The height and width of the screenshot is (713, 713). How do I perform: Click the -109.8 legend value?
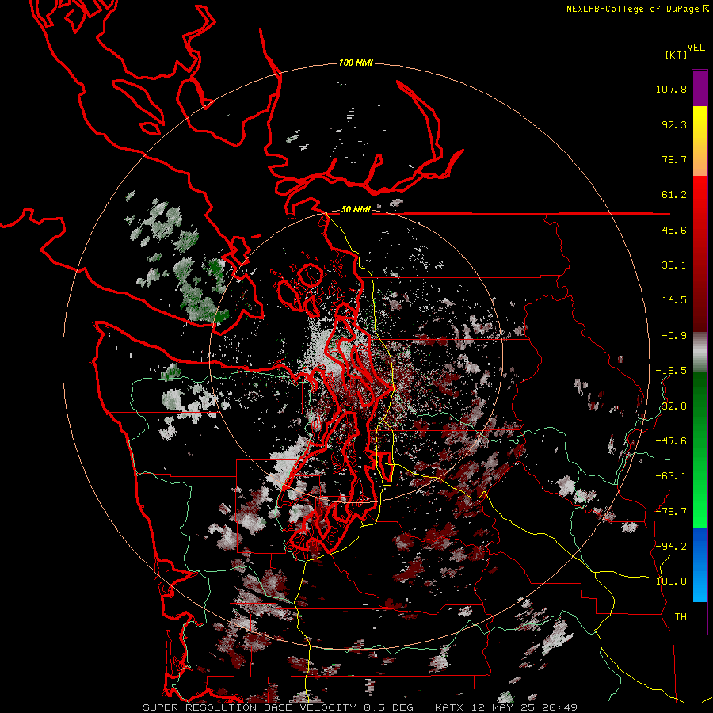668,581
